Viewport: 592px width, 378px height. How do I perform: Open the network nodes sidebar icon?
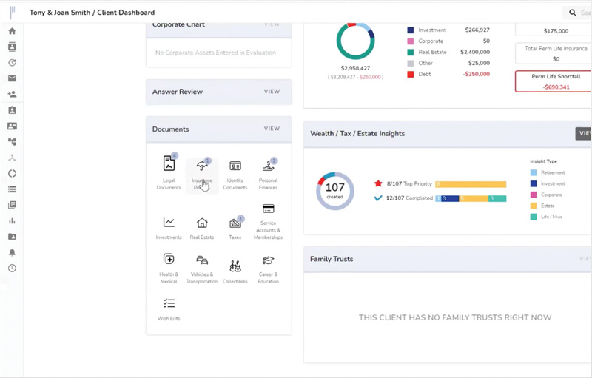click(x=12, y=158)
